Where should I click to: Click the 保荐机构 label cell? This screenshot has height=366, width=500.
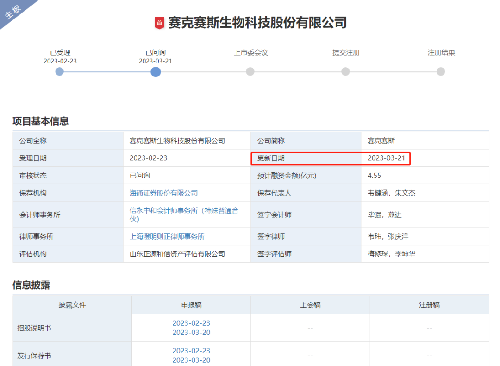coord(68,193)
